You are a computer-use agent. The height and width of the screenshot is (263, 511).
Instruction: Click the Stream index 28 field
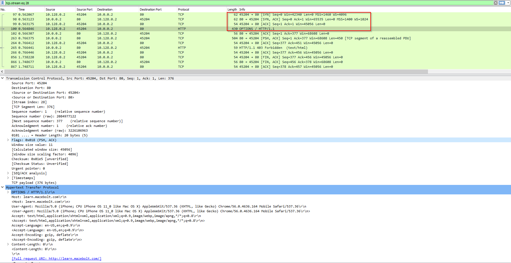(31, 102)
